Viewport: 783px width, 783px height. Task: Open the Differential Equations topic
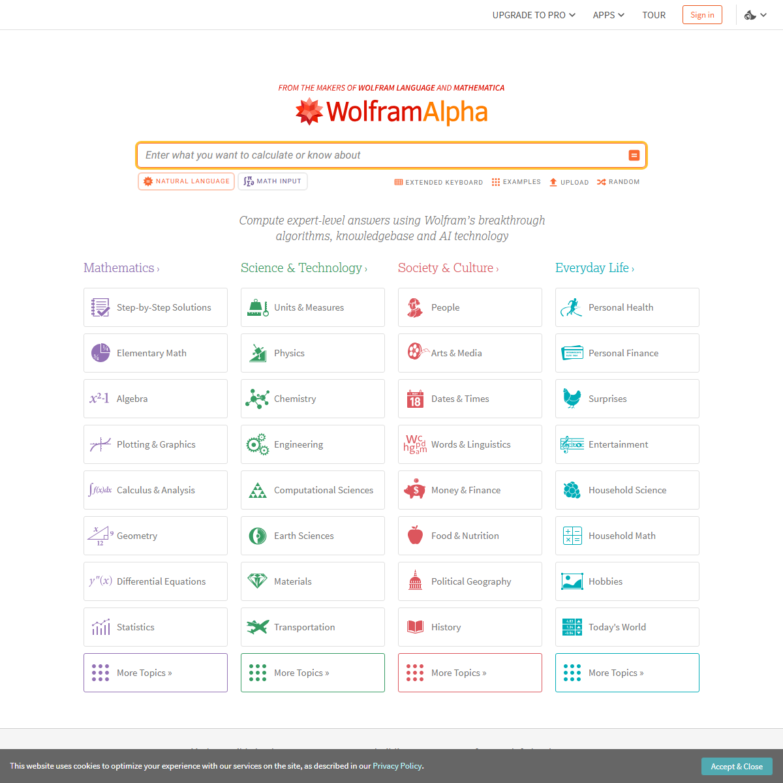[155, 581]
